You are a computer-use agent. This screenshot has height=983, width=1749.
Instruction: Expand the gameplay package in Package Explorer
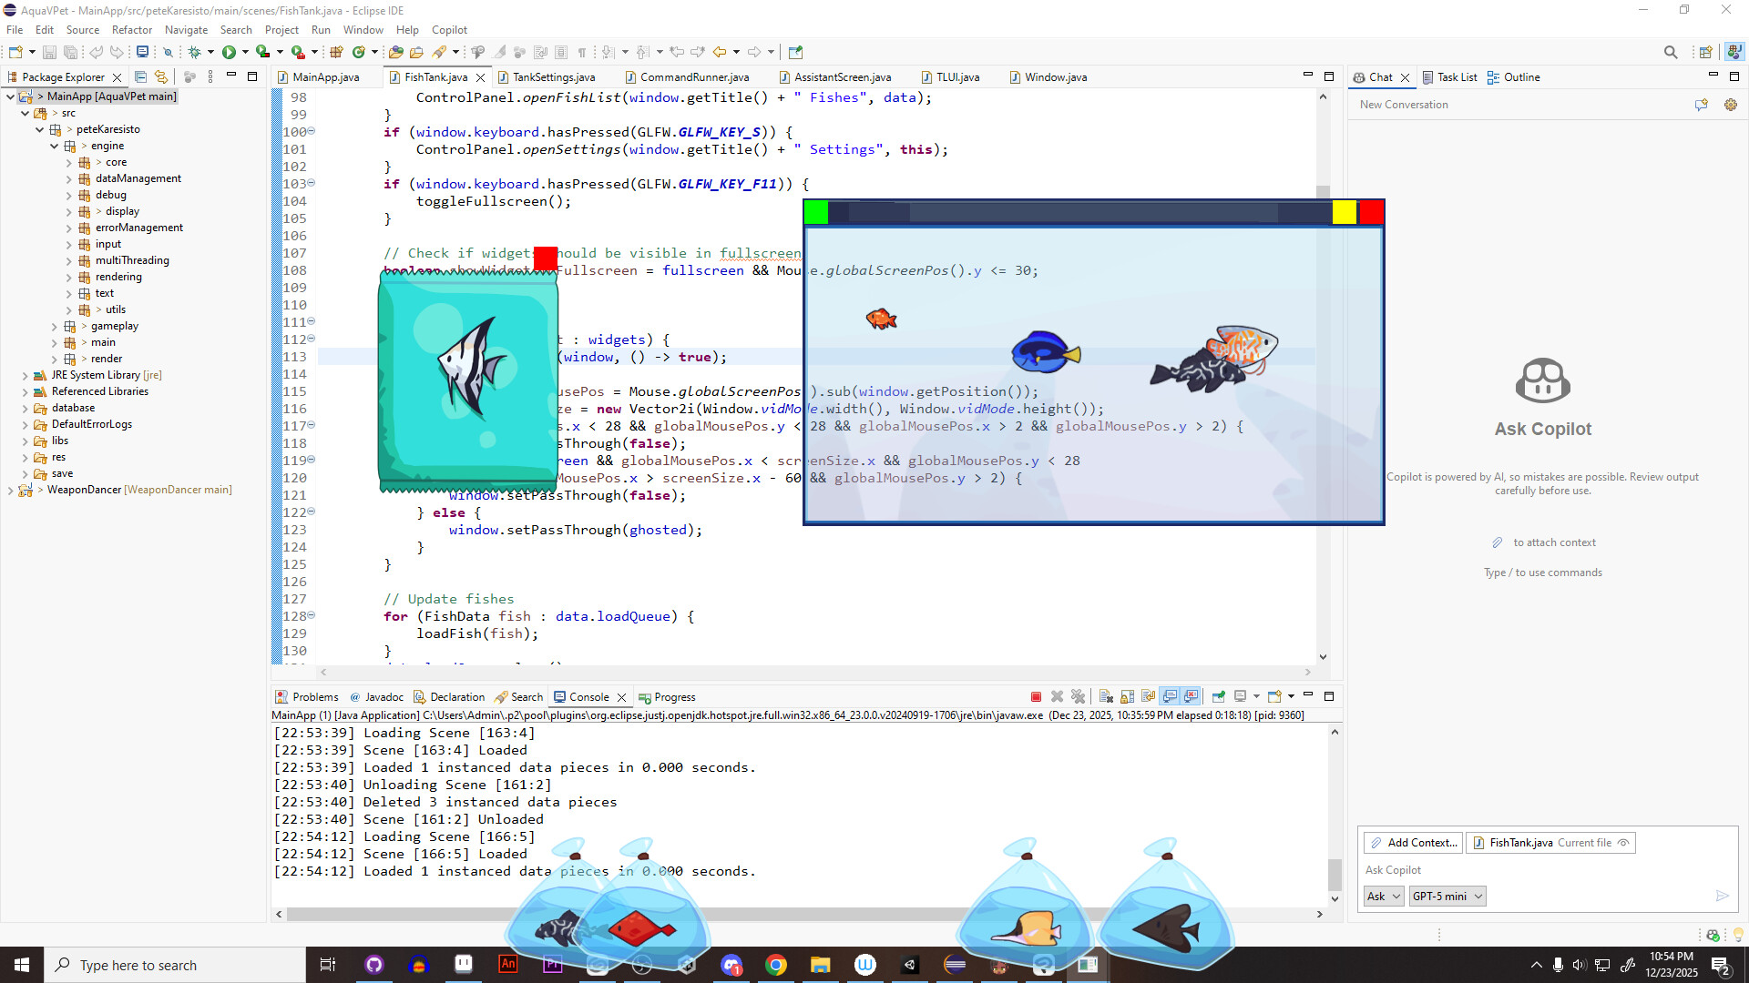tap(55, 326)
